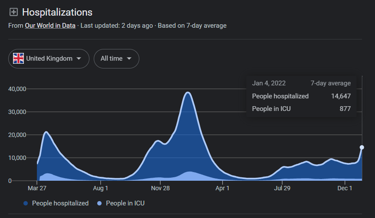Toggle the People in ICU legend label

click(x=125, y=203)
